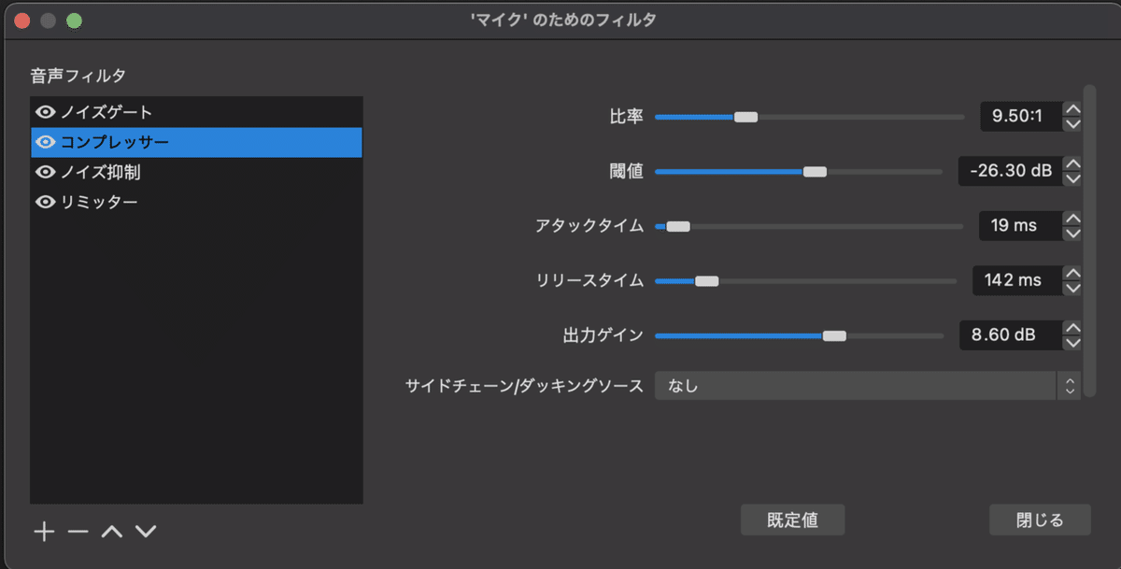This screenshot has height=569, width=1121.
Task: Click the 閉じる button
Action: (x=1040, y=520)
